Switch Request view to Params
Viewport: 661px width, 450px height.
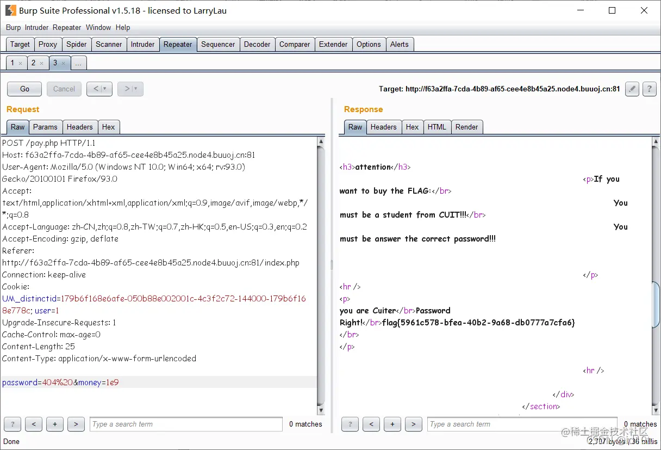[45, 127]
